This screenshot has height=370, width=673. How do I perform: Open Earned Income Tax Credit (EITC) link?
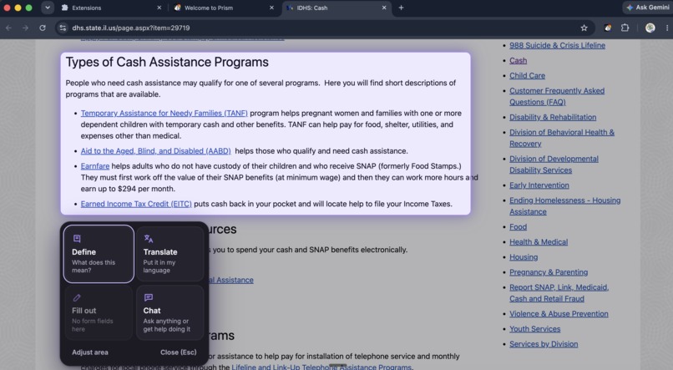136,204
